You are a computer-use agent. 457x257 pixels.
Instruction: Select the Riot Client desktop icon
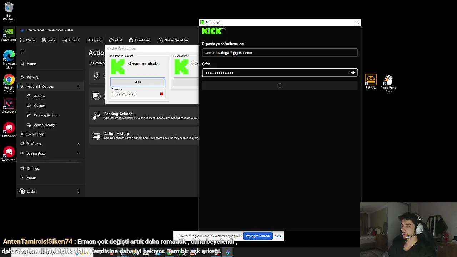pos(9,130)
